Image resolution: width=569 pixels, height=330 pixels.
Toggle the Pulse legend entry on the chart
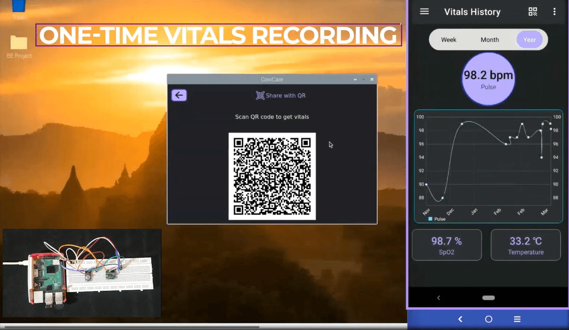pos(437,219)
